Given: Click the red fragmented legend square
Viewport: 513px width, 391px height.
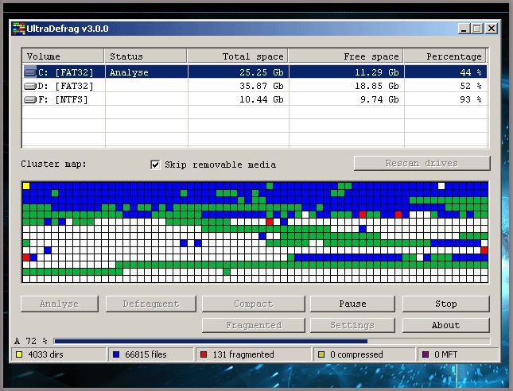Looking at the screenshot, I should click(204, 354).
